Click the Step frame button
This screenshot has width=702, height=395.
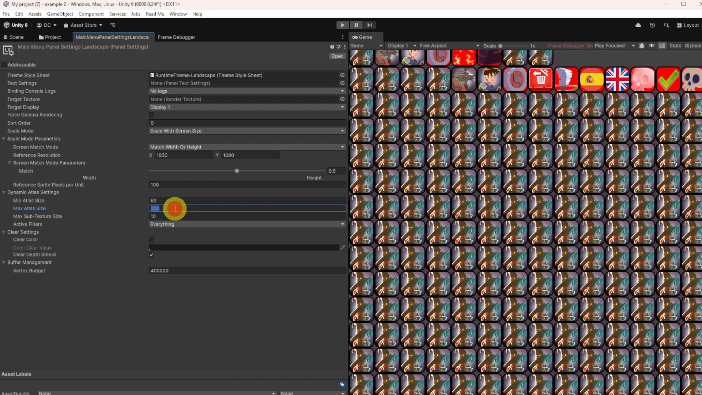[370, 25]
